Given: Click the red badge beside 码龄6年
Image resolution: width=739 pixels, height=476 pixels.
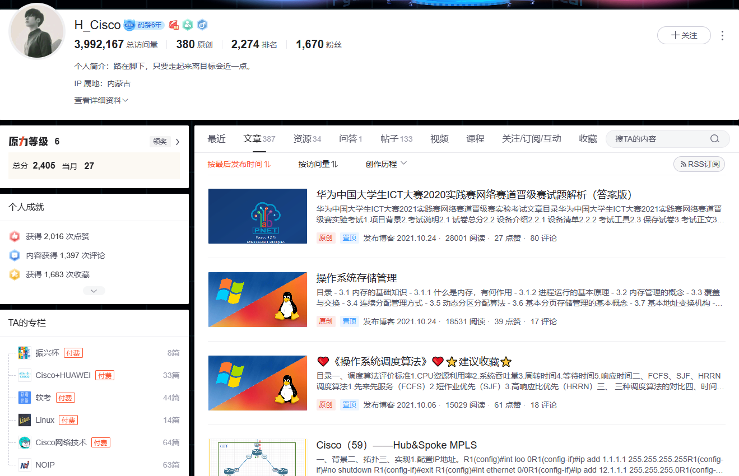Looking at the screenshot, I should [x=174, y=25].
